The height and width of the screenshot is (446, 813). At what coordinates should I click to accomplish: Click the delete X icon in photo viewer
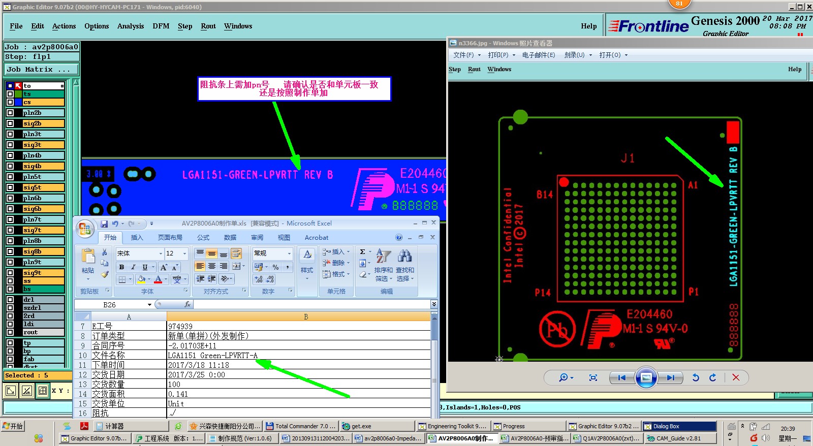[x=736, y=377]
